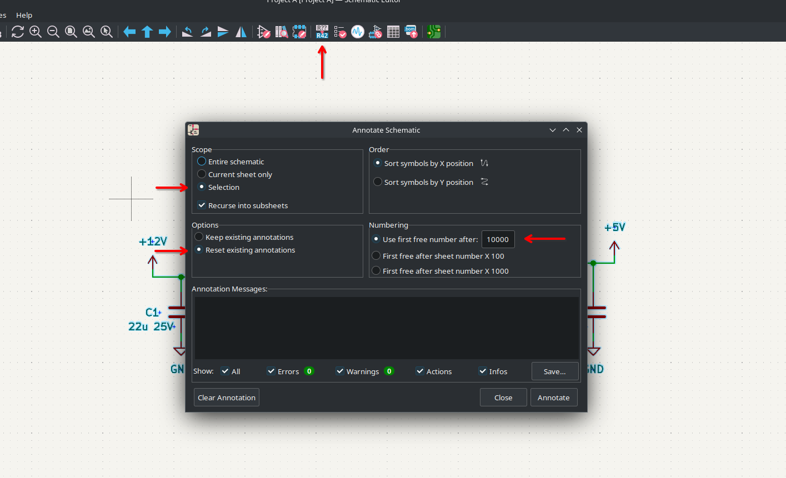Uncheck the Warnings message filter

click(339, 371)
